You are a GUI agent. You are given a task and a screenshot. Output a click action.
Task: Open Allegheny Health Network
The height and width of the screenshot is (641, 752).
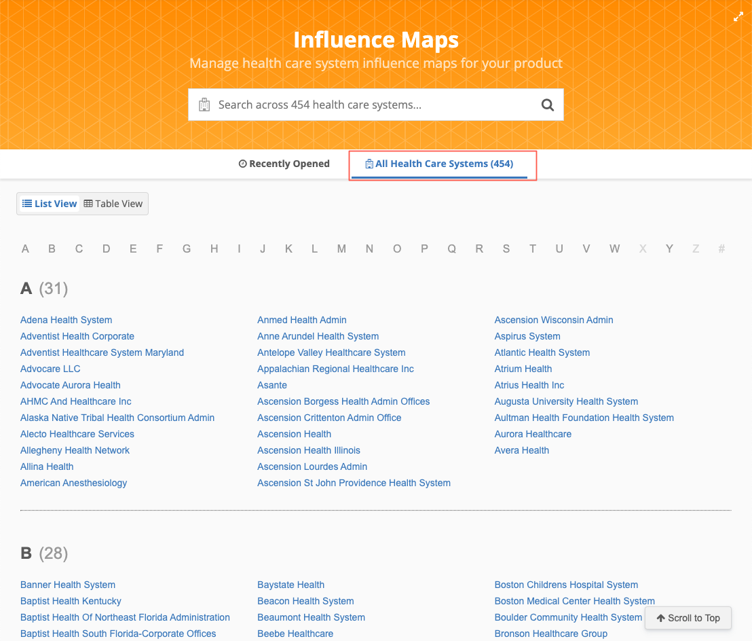[x=75, y=450]
